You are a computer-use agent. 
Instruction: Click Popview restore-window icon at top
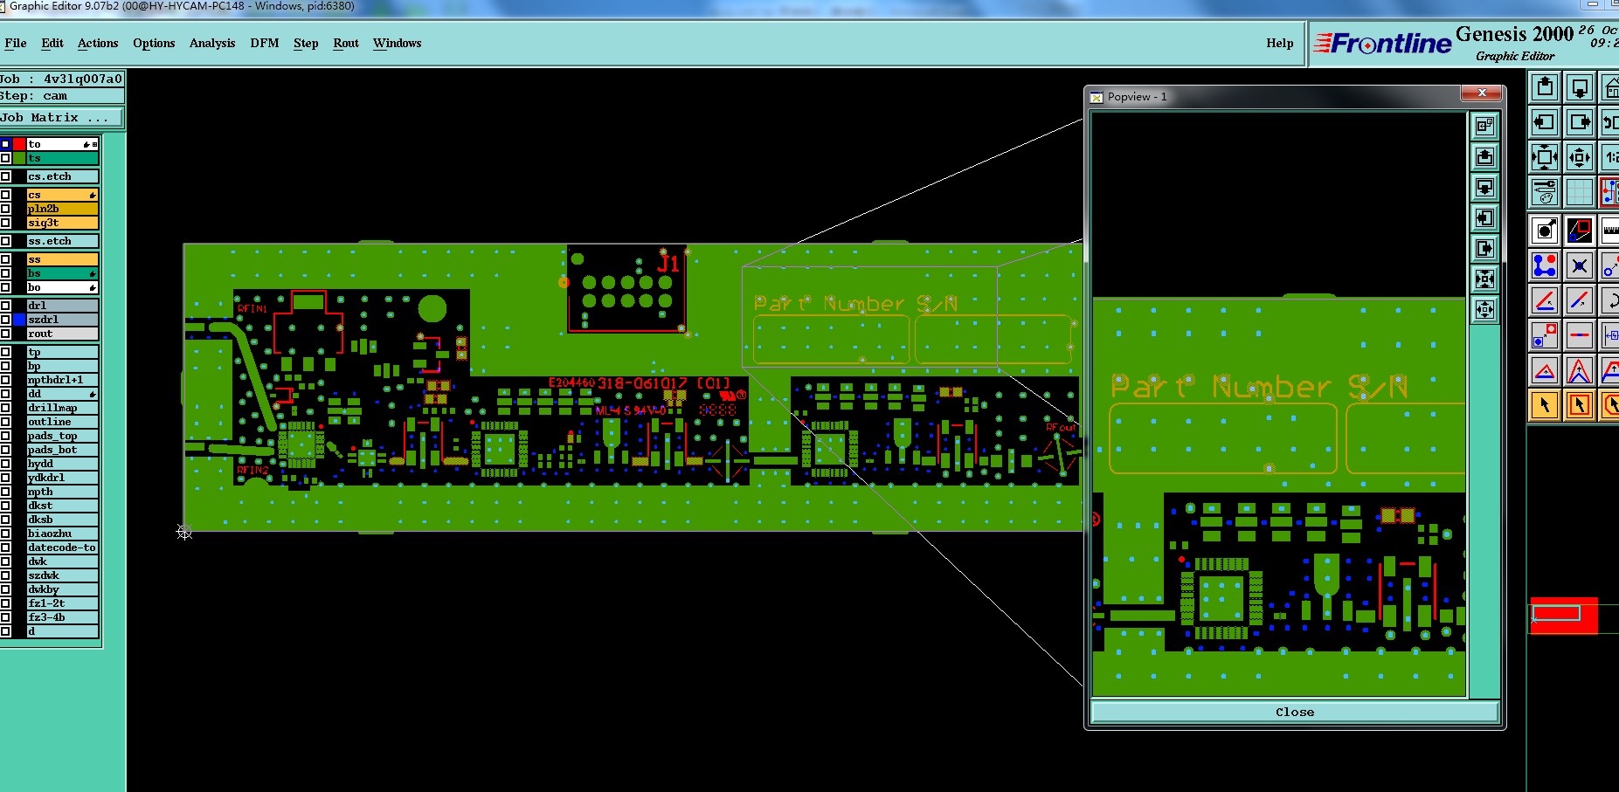click(x=1484, y=126)
